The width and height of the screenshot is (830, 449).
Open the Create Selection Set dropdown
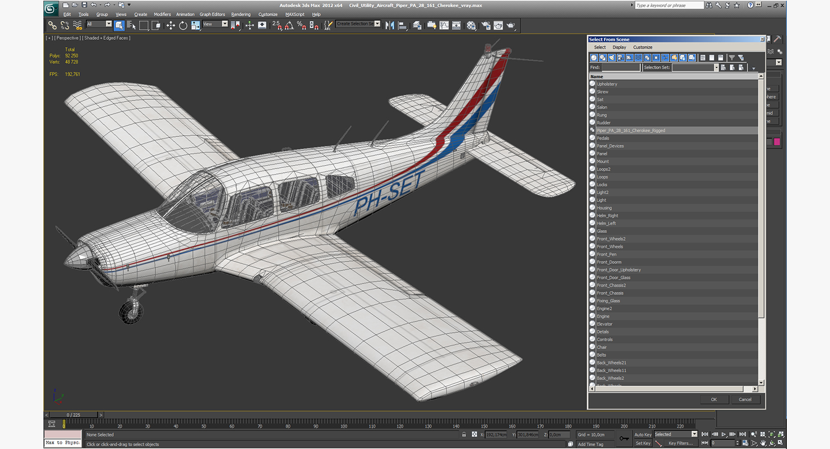click(x=358, y=24)
